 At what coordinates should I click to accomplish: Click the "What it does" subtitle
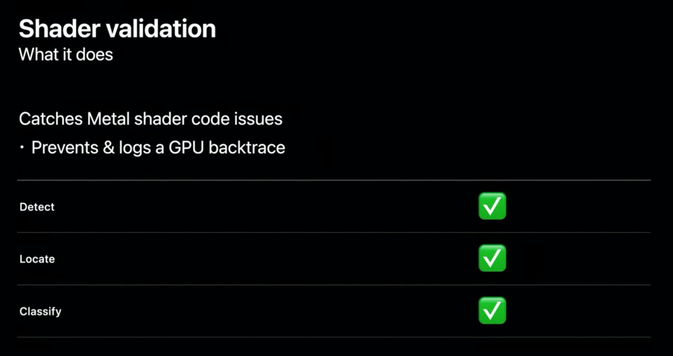(x=66, y=55)
